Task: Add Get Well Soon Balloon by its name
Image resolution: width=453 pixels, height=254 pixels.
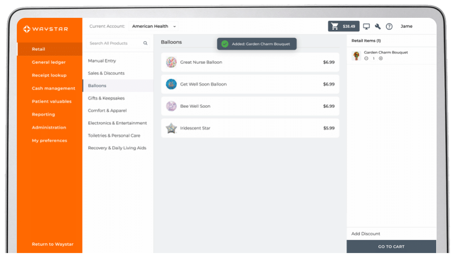Action: pos(203,84)
